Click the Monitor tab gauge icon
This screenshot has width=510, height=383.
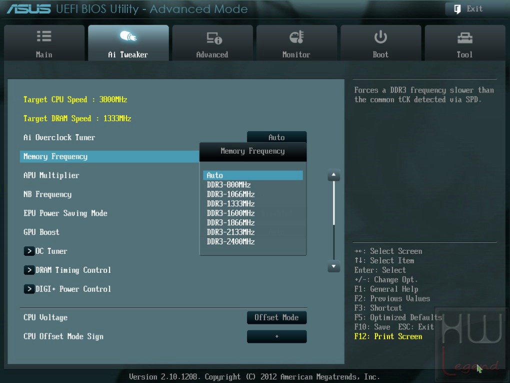click(296, 37)
